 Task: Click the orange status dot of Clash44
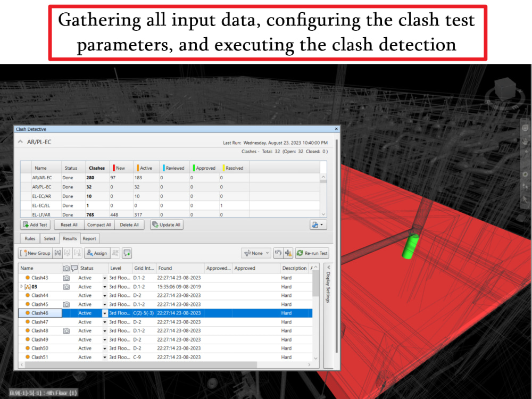click(28, 295)
